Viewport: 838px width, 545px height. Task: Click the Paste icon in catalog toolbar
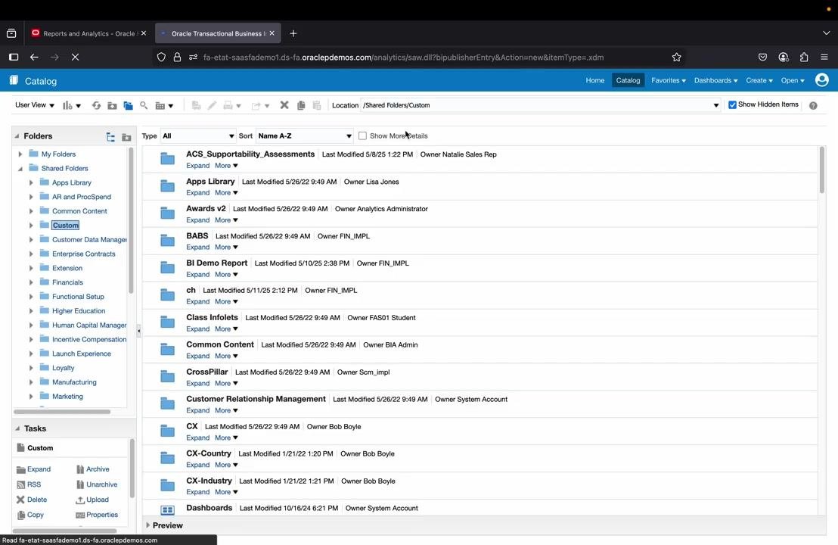pos(317,105)
